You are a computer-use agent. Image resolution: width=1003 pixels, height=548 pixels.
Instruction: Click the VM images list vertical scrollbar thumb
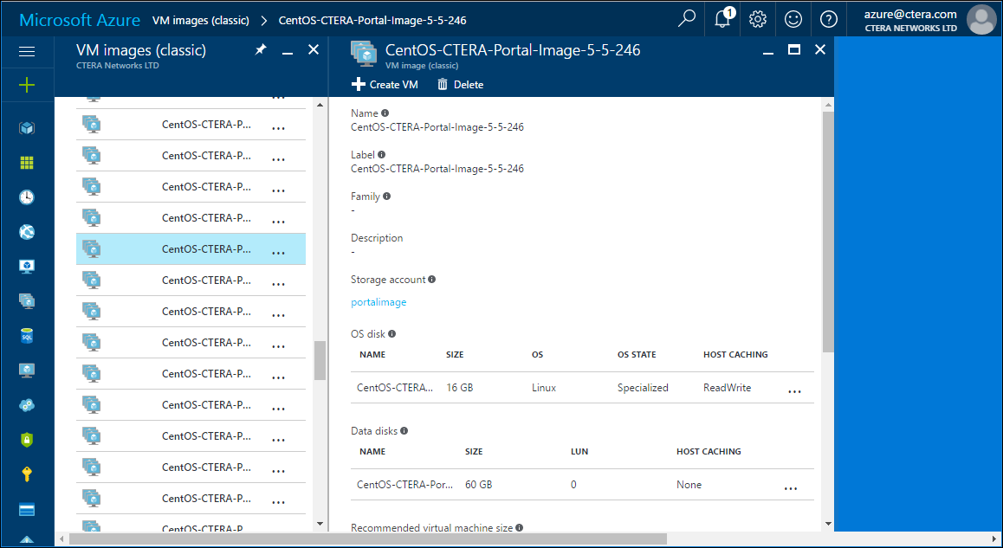[320, 361]
